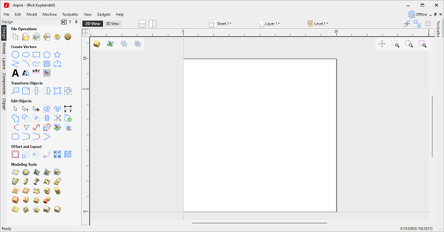Viewport: 444px width, 232px height.
Task: Click the Weld Vectors tool
Action: pos(15,118)
